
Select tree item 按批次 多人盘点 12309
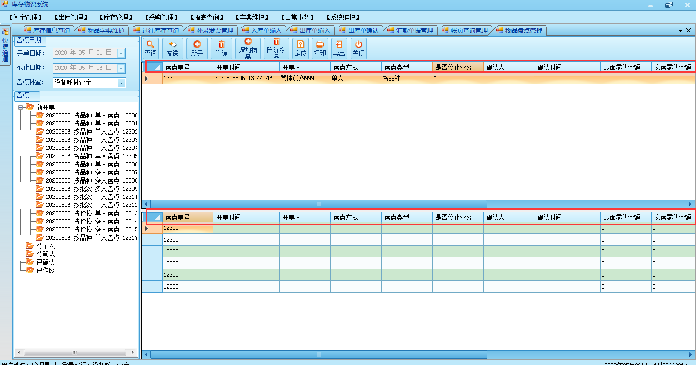click(92, 189)
